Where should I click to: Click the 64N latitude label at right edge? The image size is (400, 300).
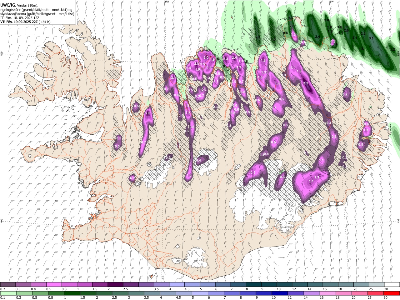398,221
